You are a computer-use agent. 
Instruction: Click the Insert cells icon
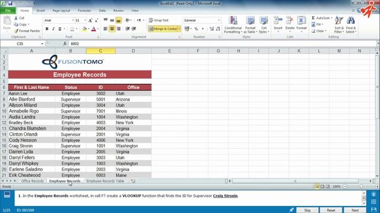coord(278,21)
